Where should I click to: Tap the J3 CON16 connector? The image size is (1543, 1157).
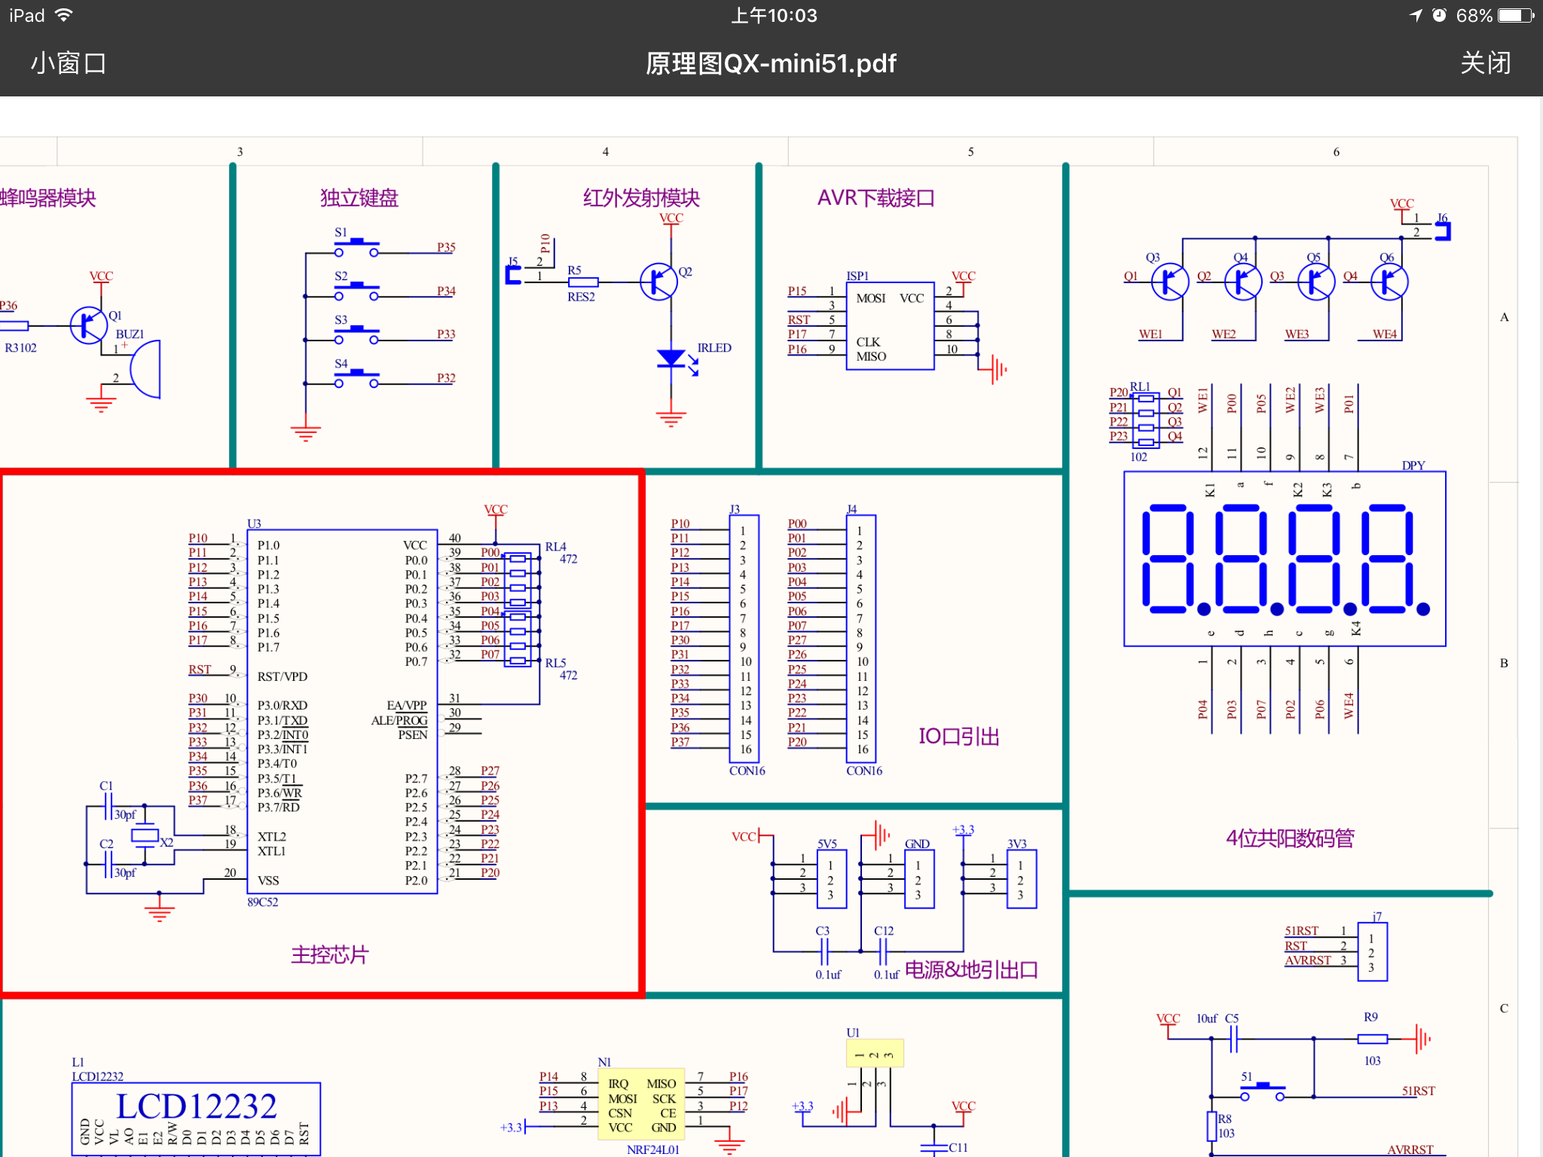point(744,639)
